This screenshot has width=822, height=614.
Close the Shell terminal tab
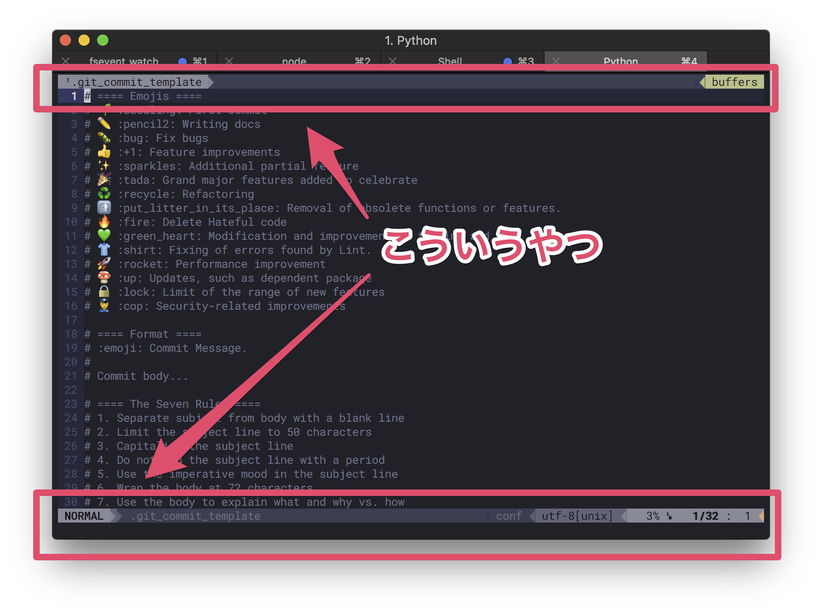pyautogui.click(x=392, y=61)
